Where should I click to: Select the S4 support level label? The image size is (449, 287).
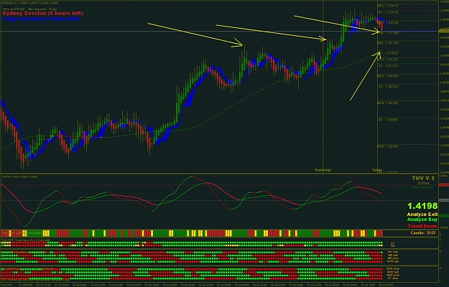tap(388, 120)
